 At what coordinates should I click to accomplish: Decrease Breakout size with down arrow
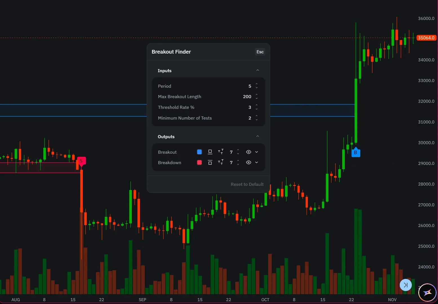click(x=238, y=154)
